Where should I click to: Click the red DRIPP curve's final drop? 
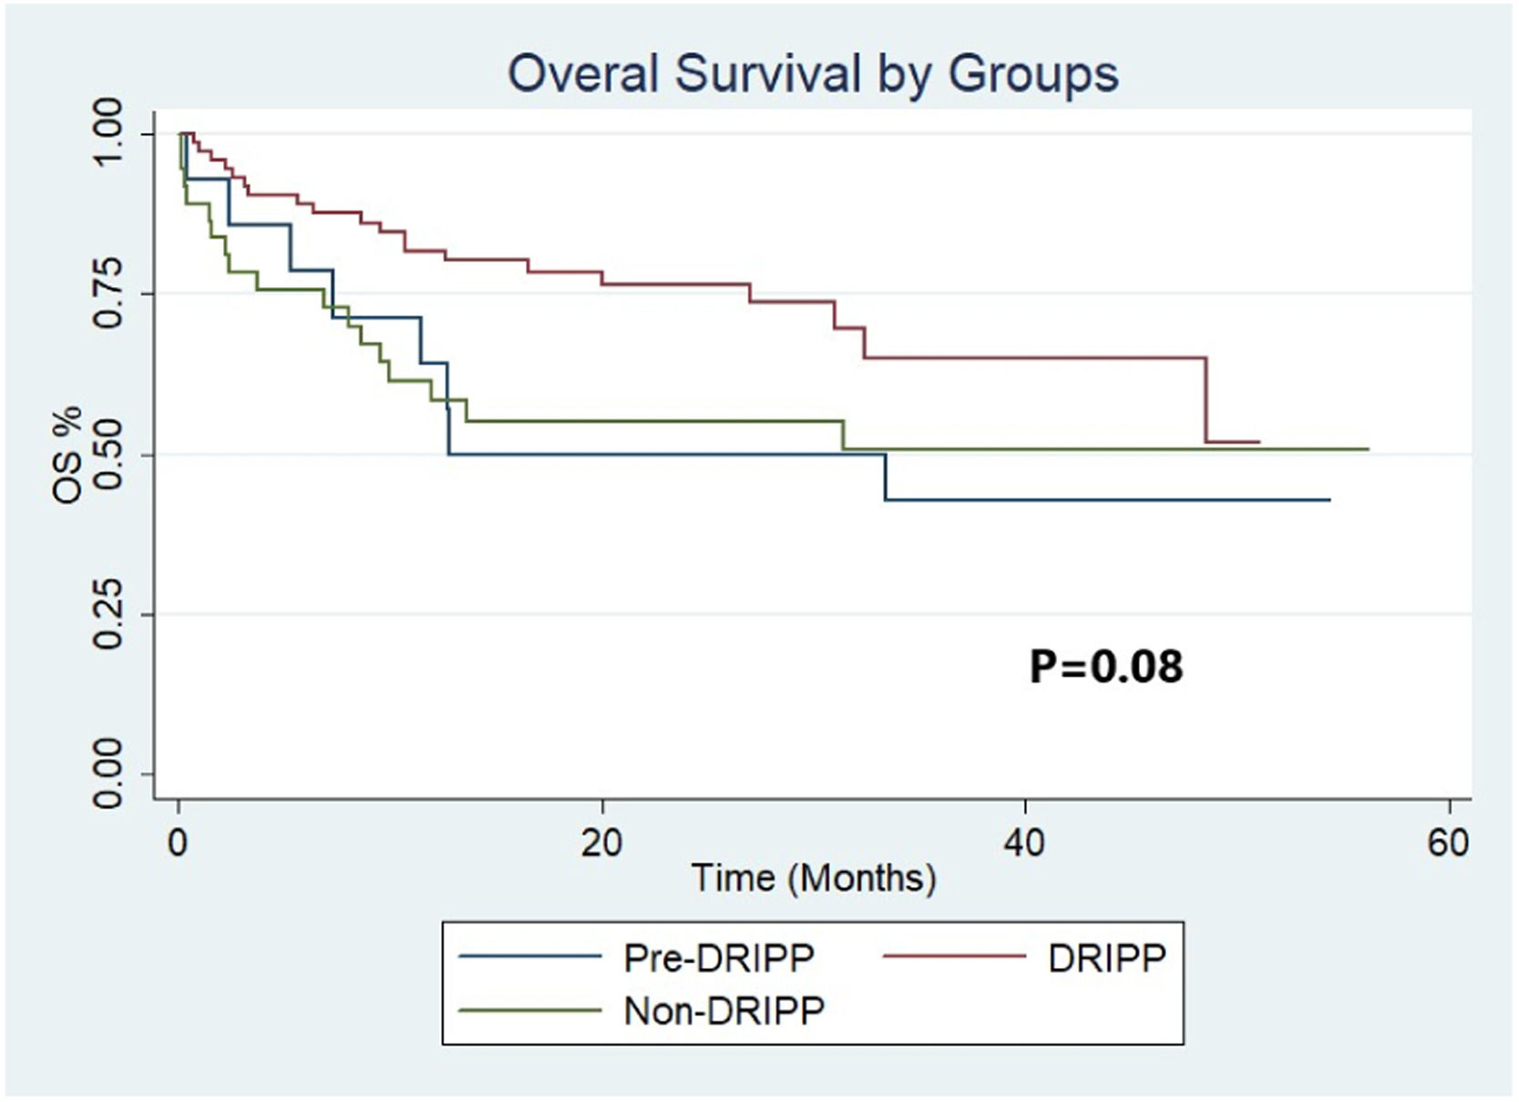coord(1206,401)
